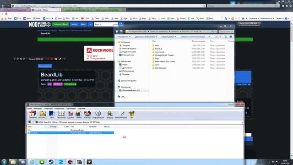
Task: Click Mods button on ModWorkshop navbar
Action: [x=74, y=24]
